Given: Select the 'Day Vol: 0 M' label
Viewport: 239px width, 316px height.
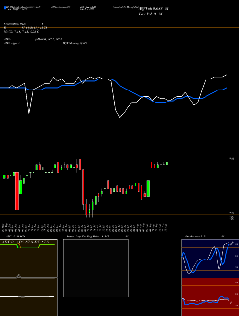Looking at the screenshot, I should coord(150,14).
